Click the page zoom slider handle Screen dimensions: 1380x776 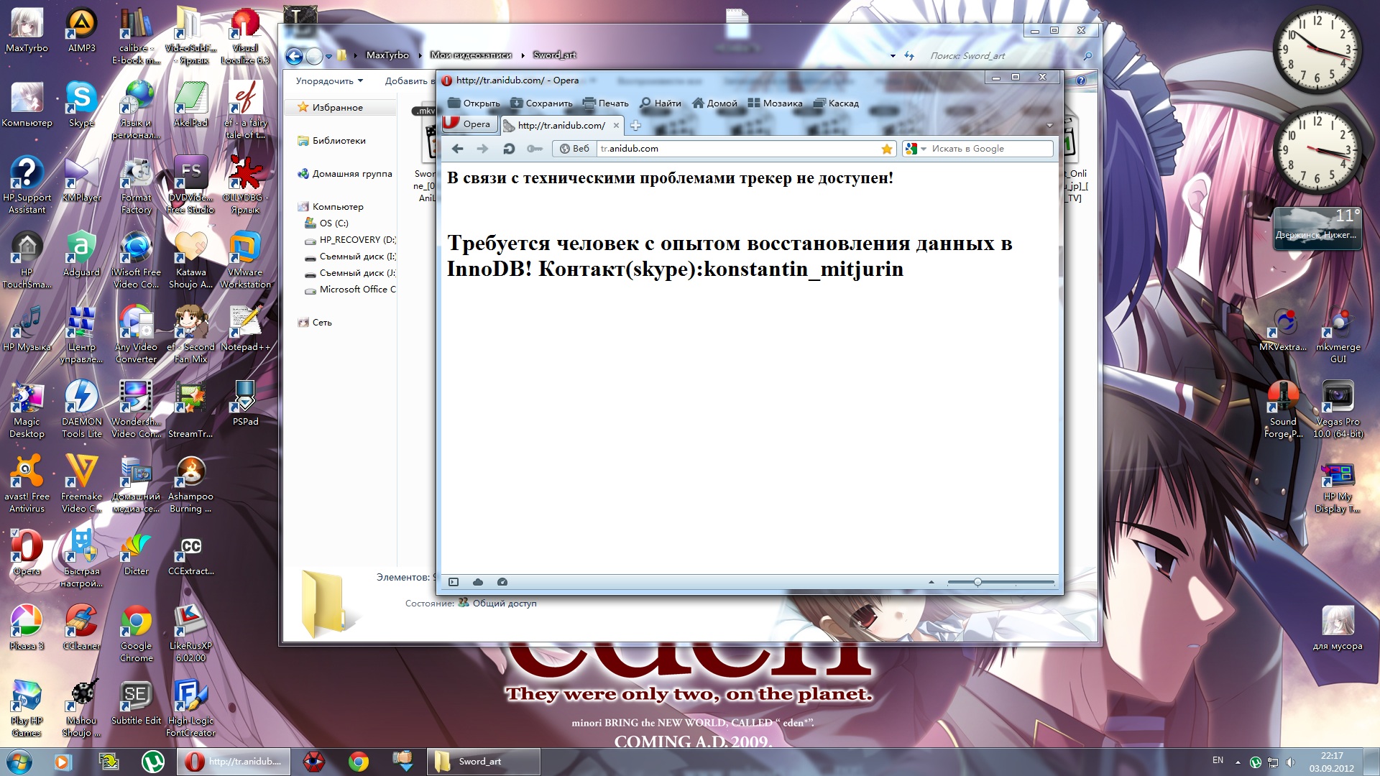tap(977, 582)
